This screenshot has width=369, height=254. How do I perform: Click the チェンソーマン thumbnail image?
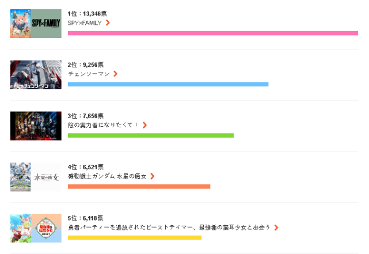tap(36, 75)
